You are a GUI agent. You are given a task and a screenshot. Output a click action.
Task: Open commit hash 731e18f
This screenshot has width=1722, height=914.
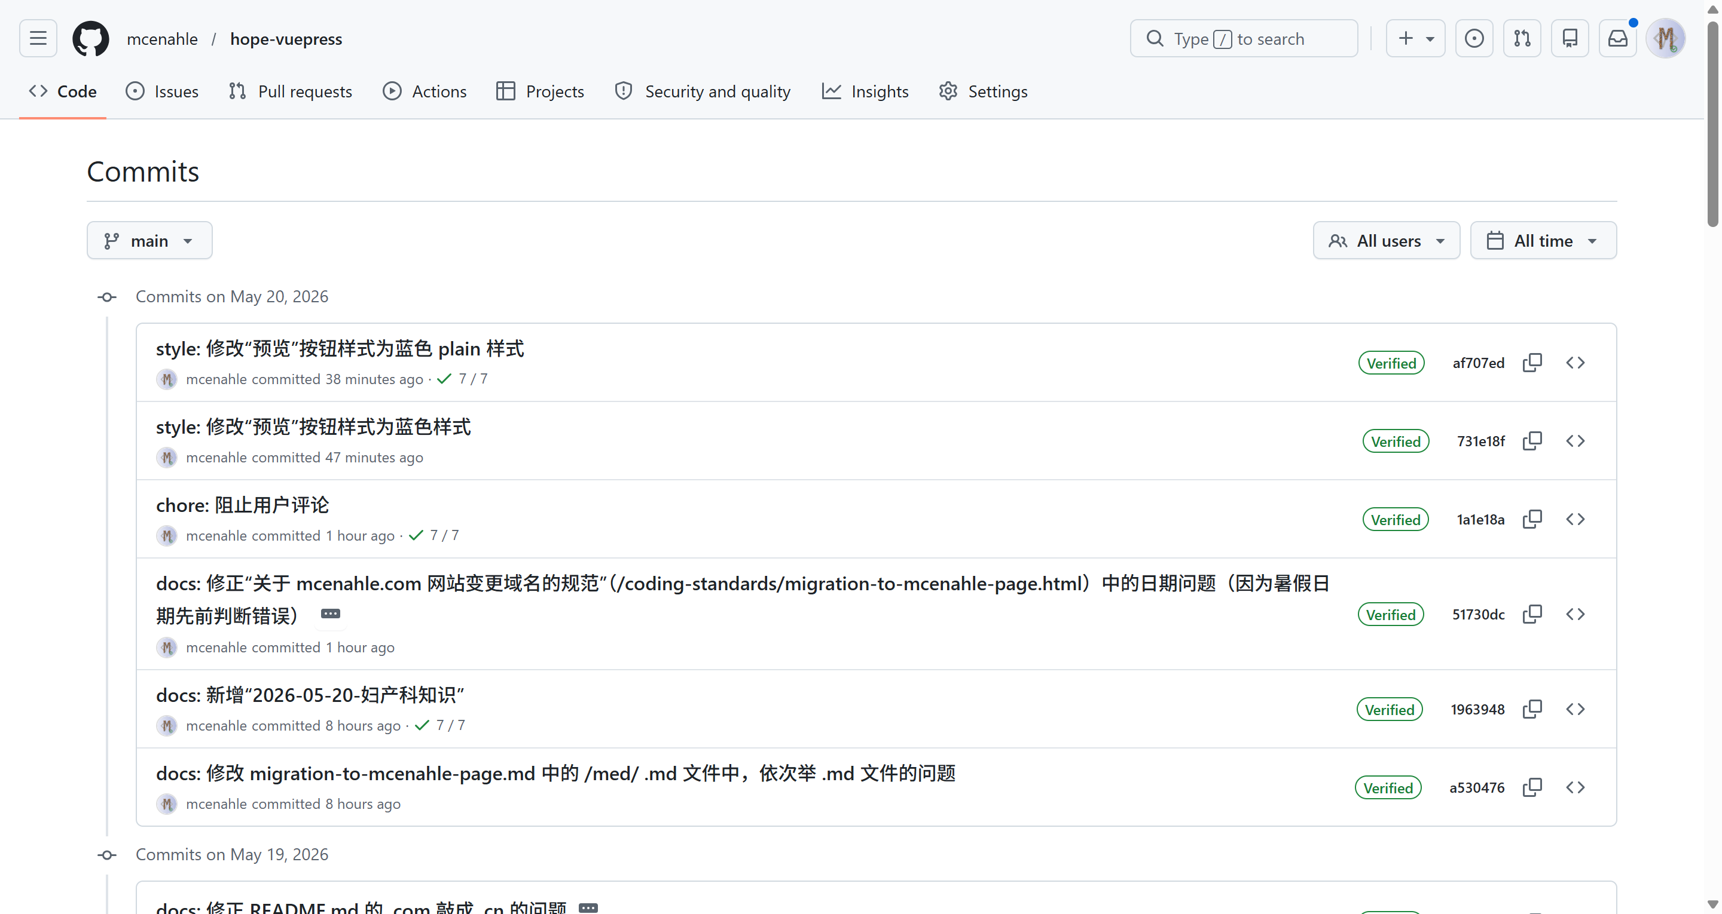click(x=1480, y=441)
